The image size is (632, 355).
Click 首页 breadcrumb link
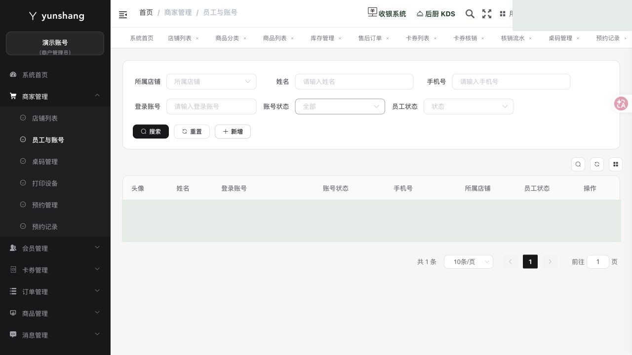point(146,12)
